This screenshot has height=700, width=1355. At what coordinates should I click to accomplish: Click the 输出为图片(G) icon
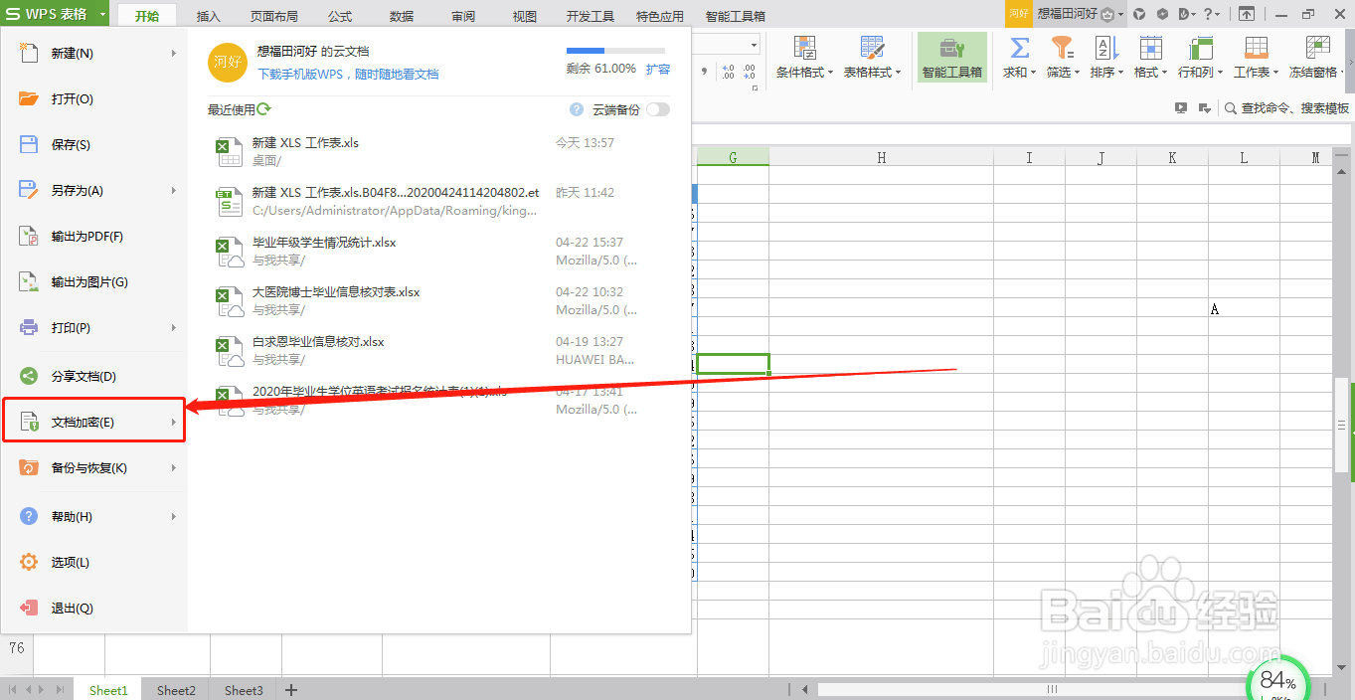click(29, 281)
